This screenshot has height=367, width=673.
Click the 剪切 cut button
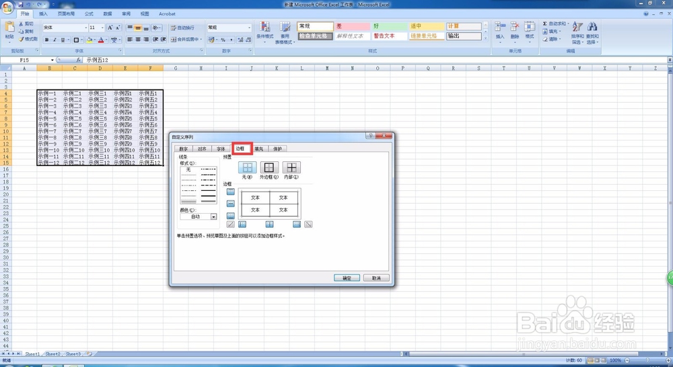coord(26,24)
